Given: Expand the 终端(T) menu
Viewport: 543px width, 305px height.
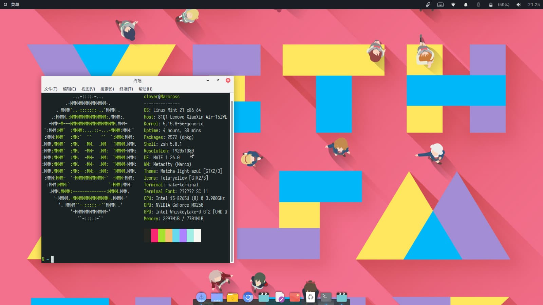Looking at the screenshot, I should coord(126,89).
